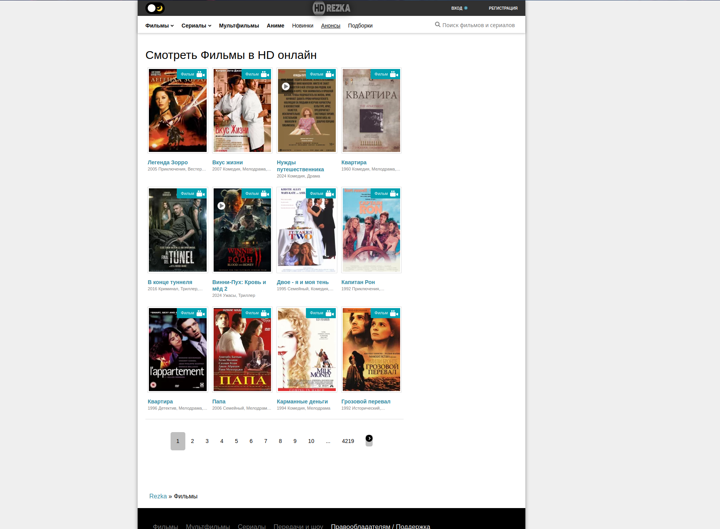Open the Аниме menu item
This screenshot has height=529, width=720.
click(x=275, y=26)
